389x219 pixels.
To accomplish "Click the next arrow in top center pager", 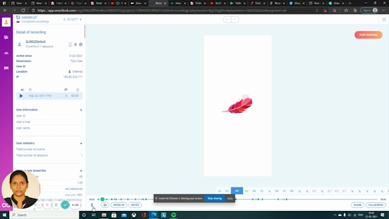I will tap(235, 19).
